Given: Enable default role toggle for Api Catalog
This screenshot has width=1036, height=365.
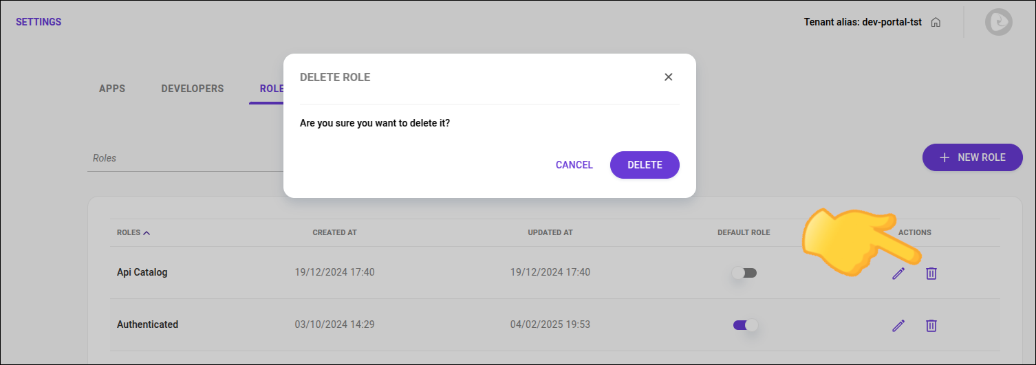Looking at the screenshot, I should (744, 273).
